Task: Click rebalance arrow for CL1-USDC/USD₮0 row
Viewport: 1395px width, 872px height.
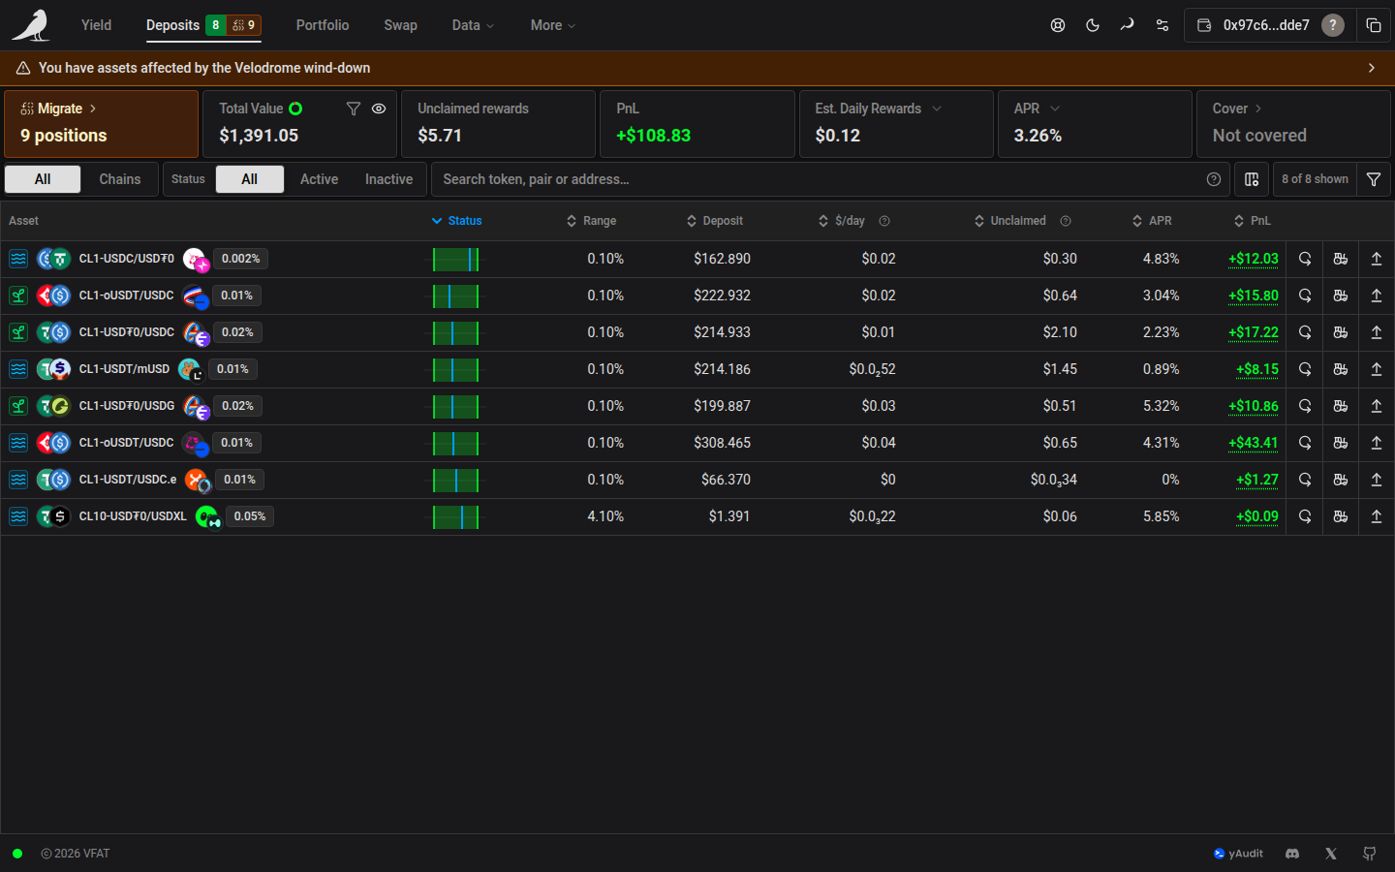Action: (x=1305, y=259)
